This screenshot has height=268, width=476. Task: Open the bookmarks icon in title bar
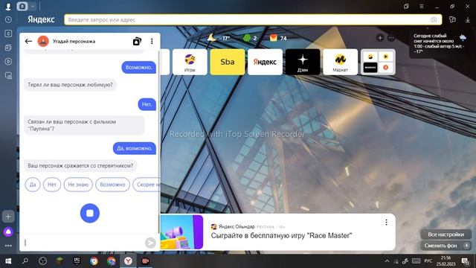406,6
